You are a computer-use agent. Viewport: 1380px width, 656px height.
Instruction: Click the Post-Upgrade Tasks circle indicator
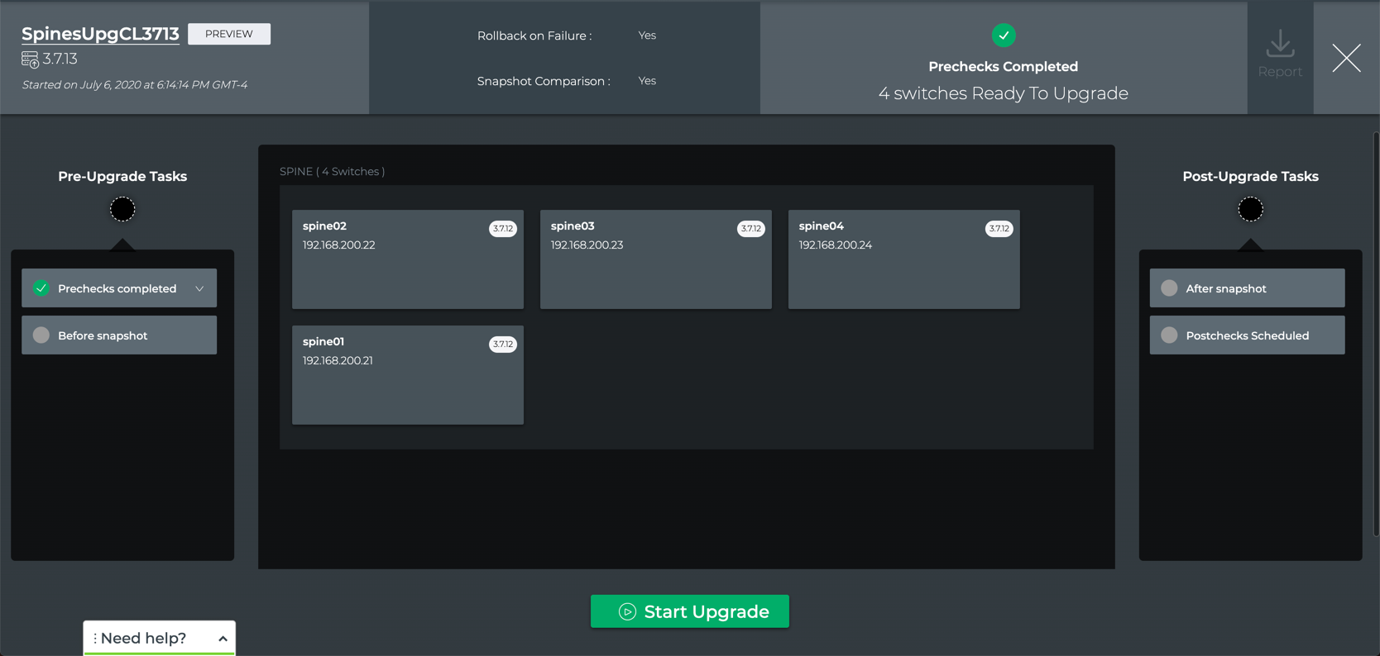pyautogui.click(x=1249, y=210)
